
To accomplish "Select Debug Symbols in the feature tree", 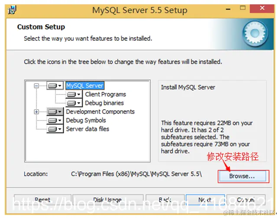I will tap(86, 120).
